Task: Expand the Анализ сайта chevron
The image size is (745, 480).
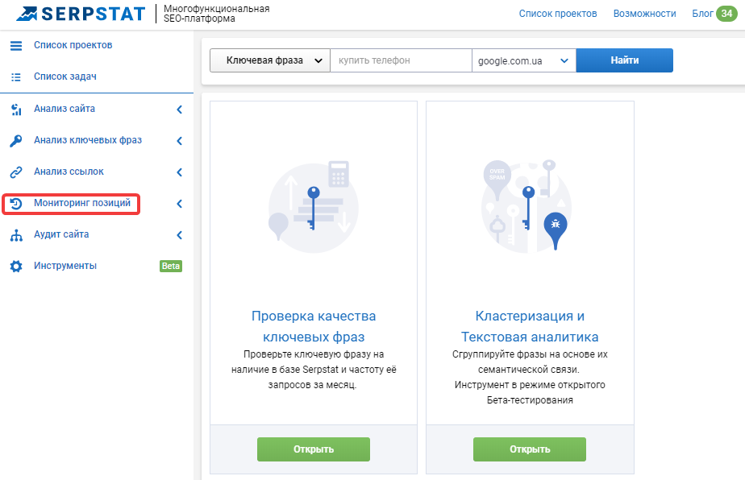Action: [180, 110]
